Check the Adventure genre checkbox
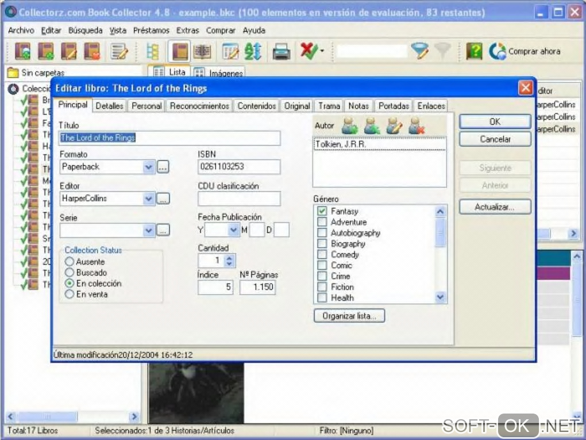The width and height of the screenshot is (586, 440). [322, 222]
